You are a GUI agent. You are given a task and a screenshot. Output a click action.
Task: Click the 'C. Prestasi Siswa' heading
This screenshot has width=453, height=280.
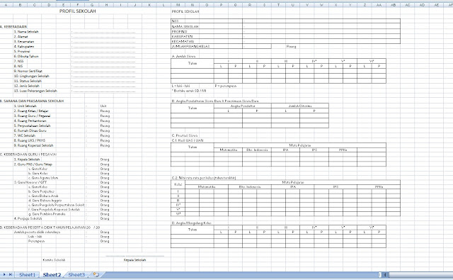[x=185, y=135]
